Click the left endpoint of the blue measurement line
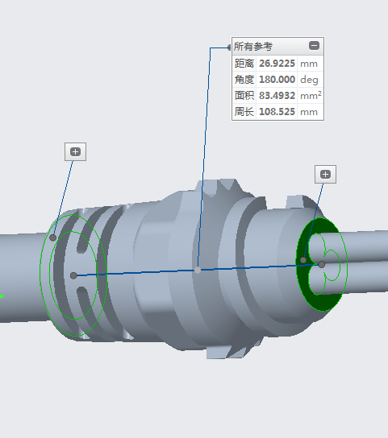Screen dimensions: 388x438 [x=73, y=275]
